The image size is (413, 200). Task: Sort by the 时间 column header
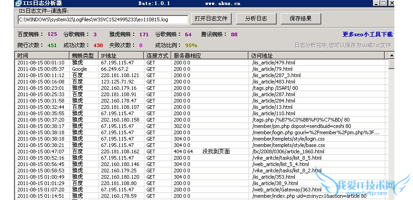pos(42,55)
